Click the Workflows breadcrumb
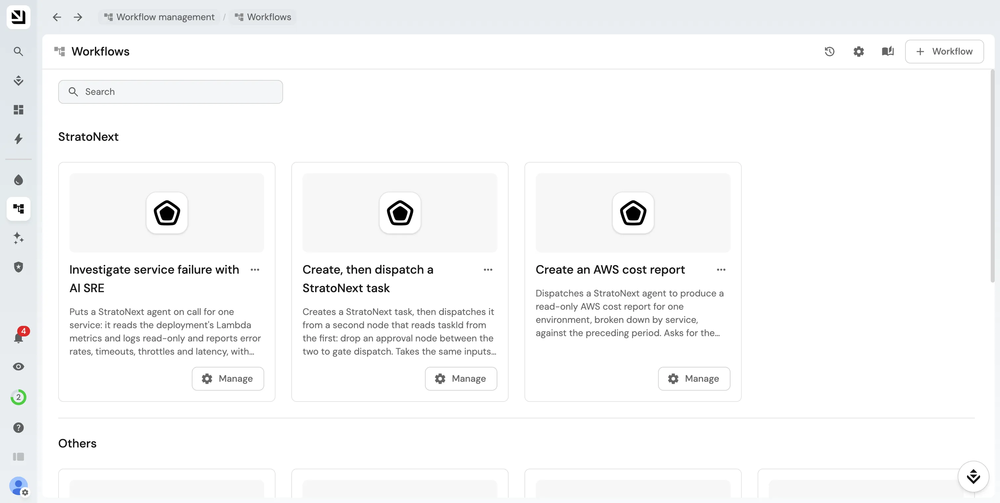 tap(263, 17)
